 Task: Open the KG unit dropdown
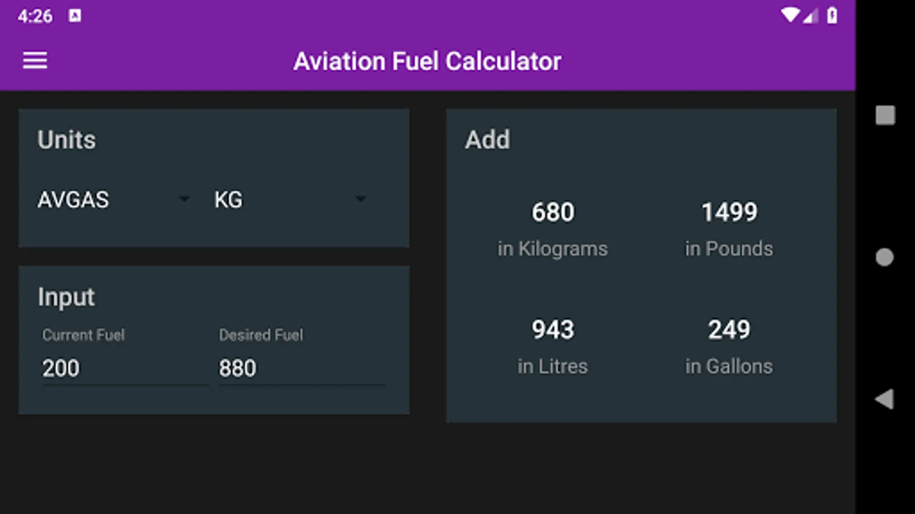(x=289, y=200)
